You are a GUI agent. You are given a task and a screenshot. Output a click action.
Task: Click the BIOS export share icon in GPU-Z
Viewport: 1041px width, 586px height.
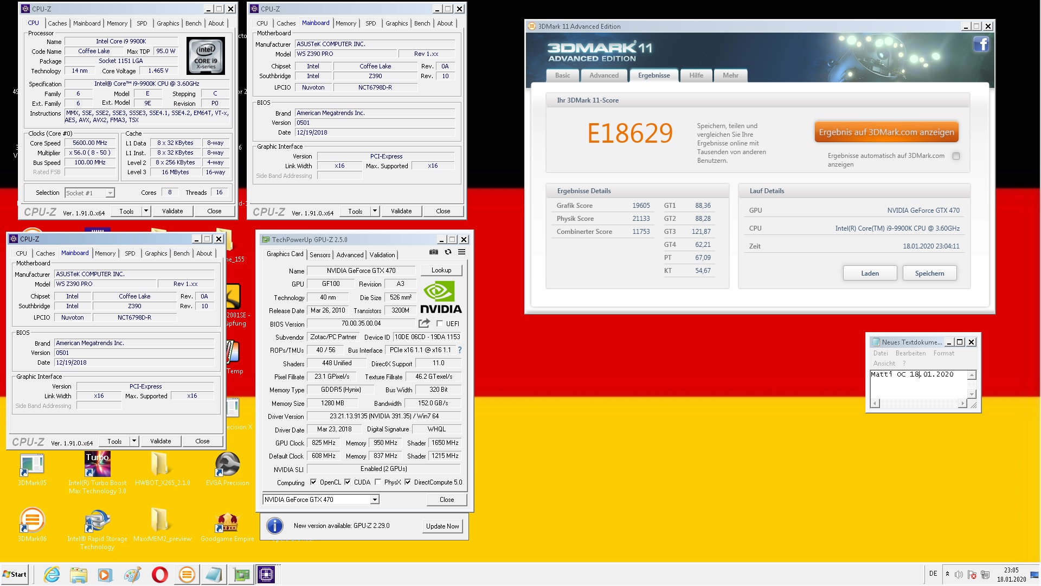(424, 323)
